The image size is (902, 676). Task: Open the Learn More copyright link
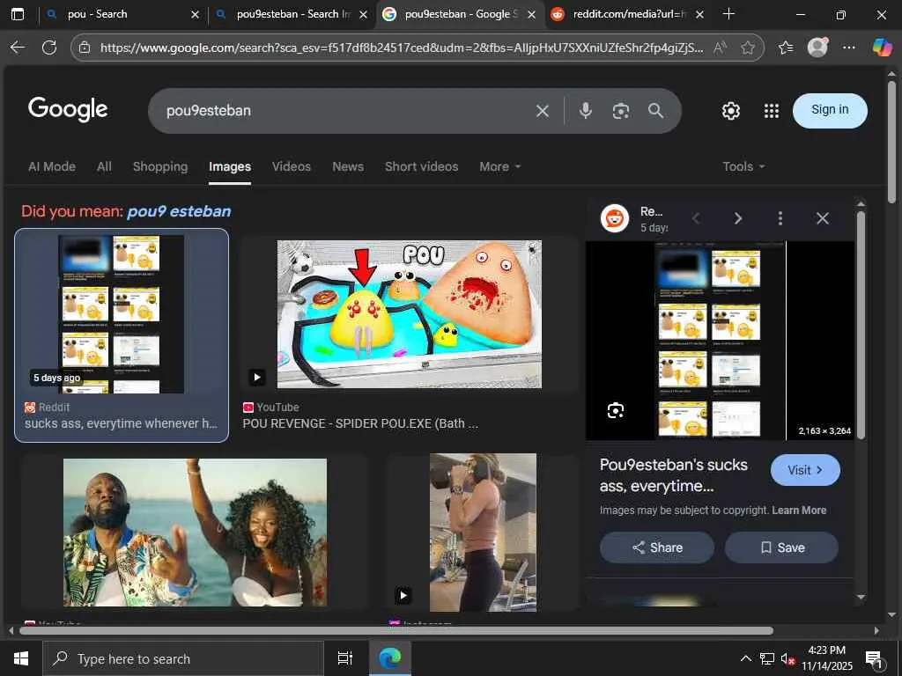tap(799, 511)
